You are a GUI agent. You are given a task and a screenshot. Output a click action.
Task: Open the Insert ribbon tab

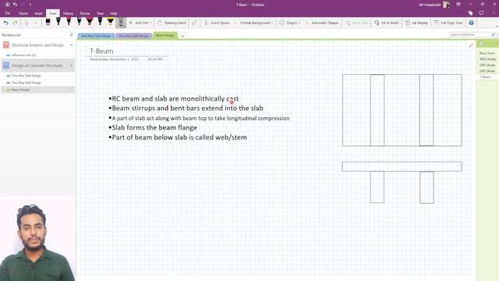38,13
